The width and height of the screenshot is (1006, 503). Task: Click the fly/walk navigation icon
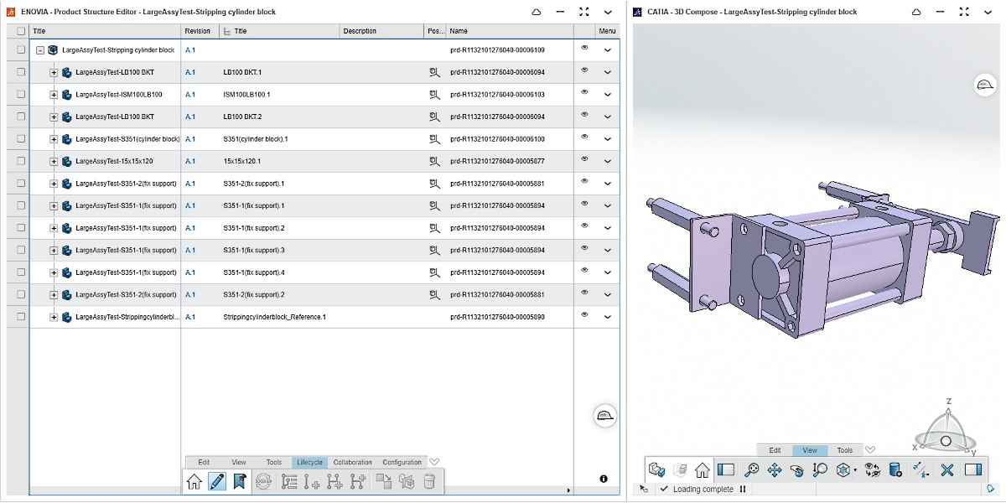920,470
